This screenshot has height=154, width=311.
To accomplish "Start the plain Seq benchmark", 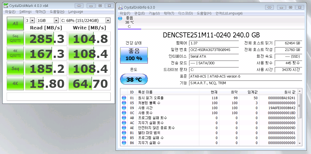I will [15, 68].
